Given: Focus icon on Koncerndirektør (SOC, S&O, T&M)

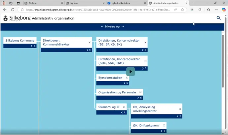Looking at the screenshot, I should (145, 61).
